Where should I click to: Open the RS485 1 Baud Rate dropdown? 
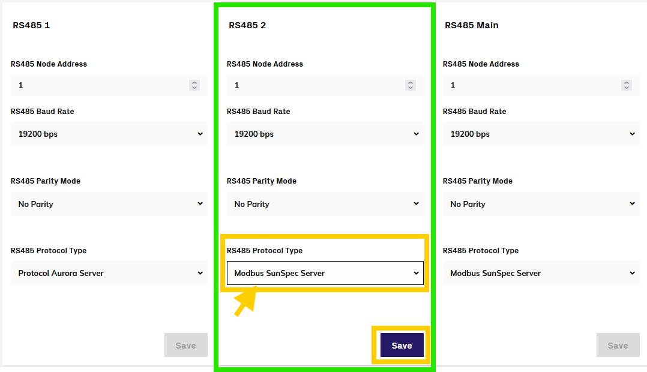109,134
